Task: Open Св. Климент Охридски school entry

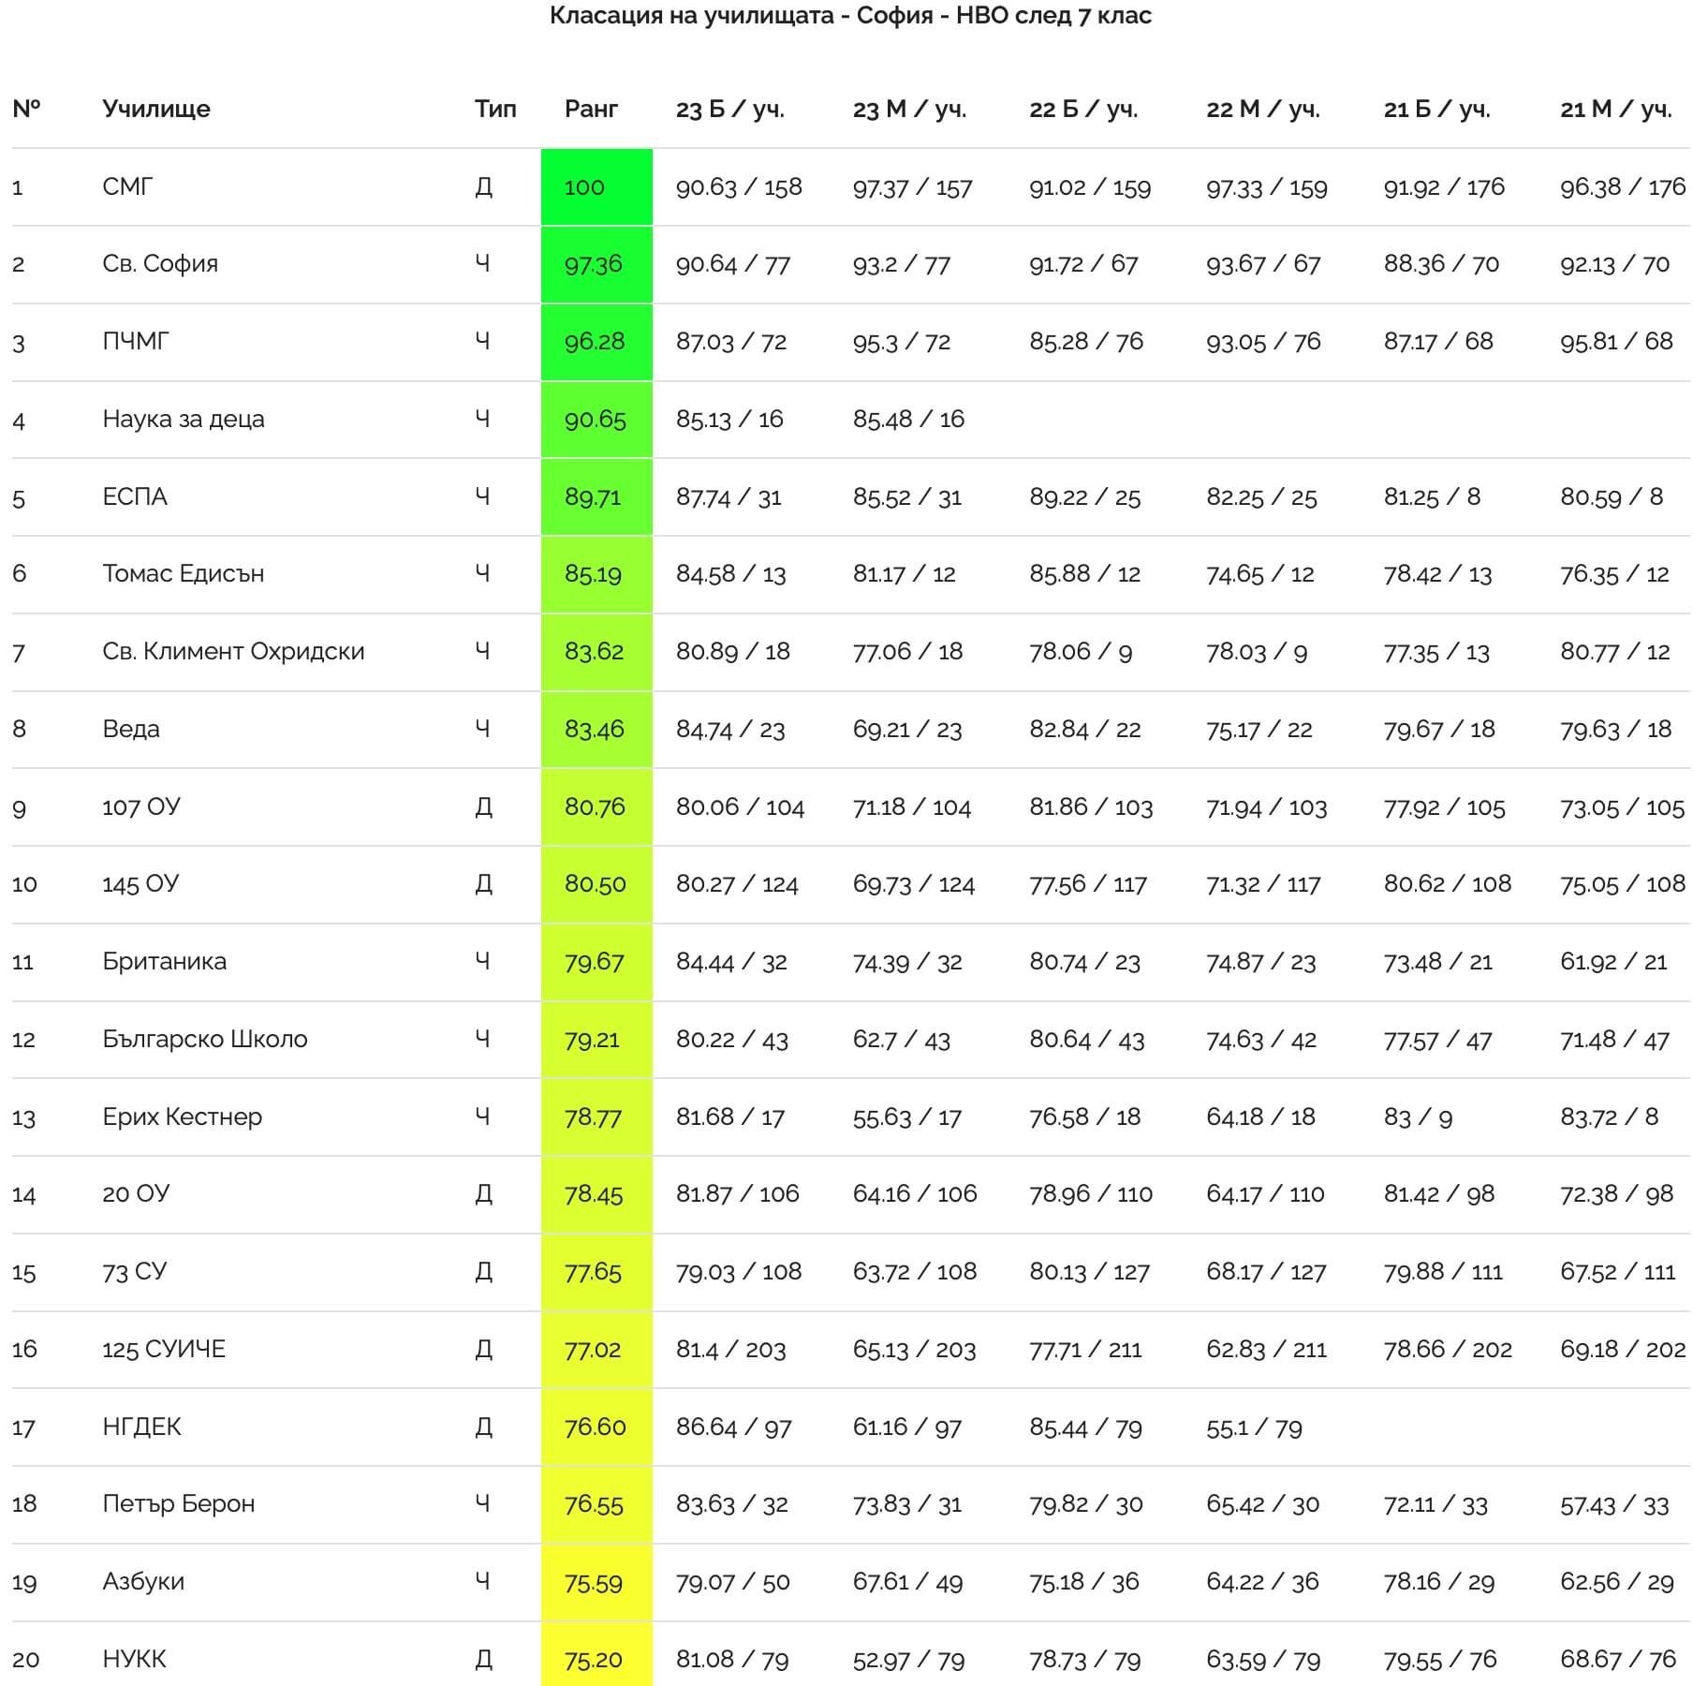Action: (233, 651)
